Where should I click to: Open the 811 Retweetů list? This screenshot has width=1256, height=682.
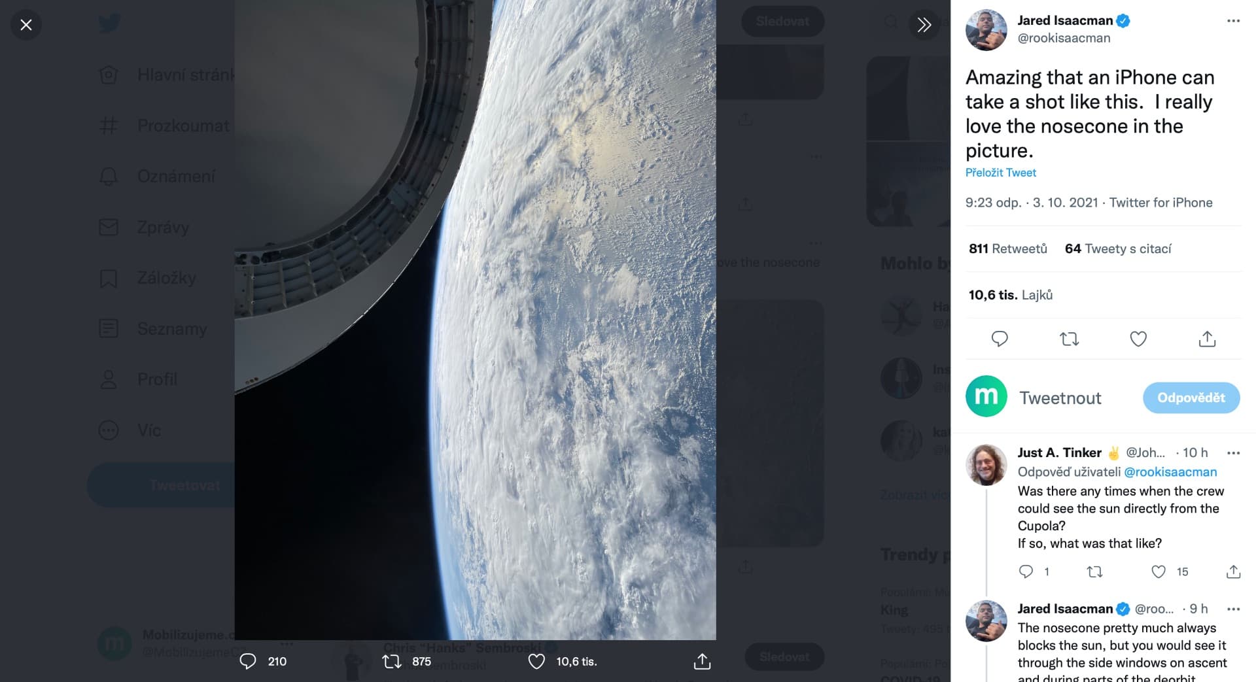coord(1007,248)
